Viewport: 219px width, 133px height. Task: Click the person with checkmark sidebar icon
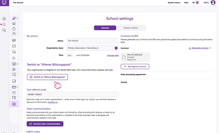pyautogui.click(x=14, y=58)
